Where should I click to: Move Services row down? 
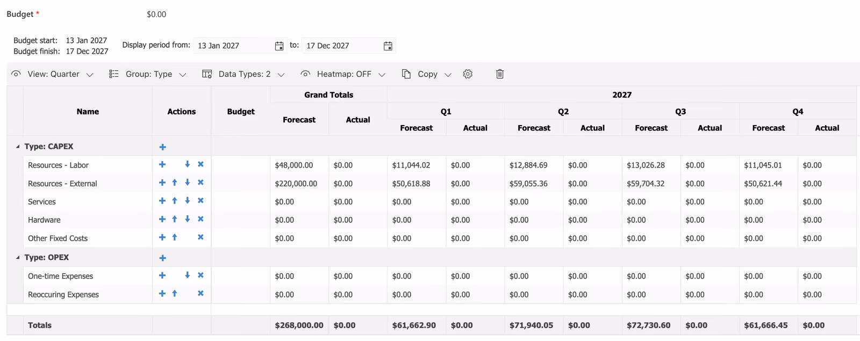187,201
